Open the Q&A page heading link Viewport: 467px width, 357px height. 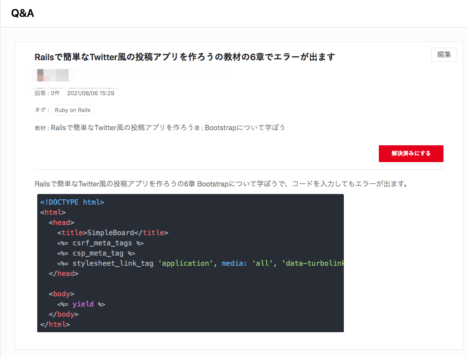[22, 13]
